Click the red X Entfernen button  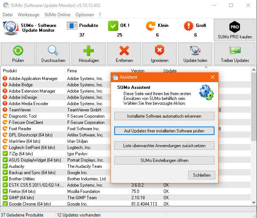124,54
